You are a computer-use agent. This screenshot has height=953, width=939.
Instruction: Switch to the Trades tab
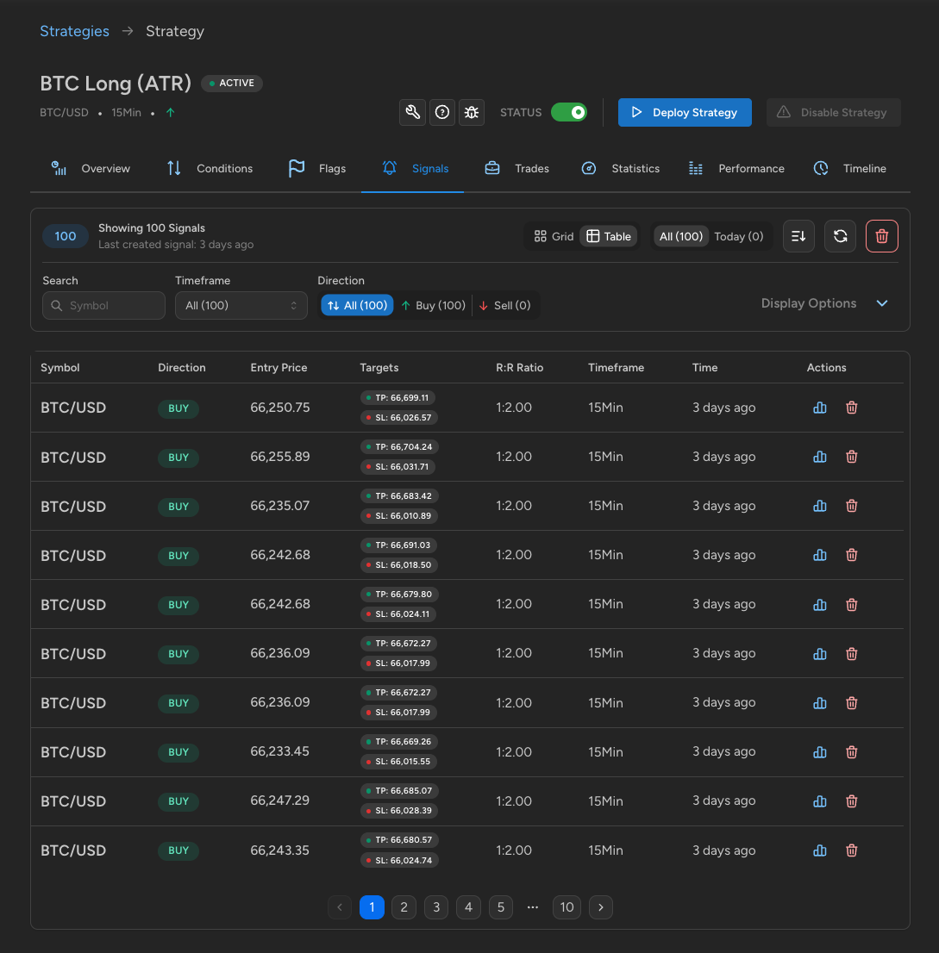[x=517, y=168]
